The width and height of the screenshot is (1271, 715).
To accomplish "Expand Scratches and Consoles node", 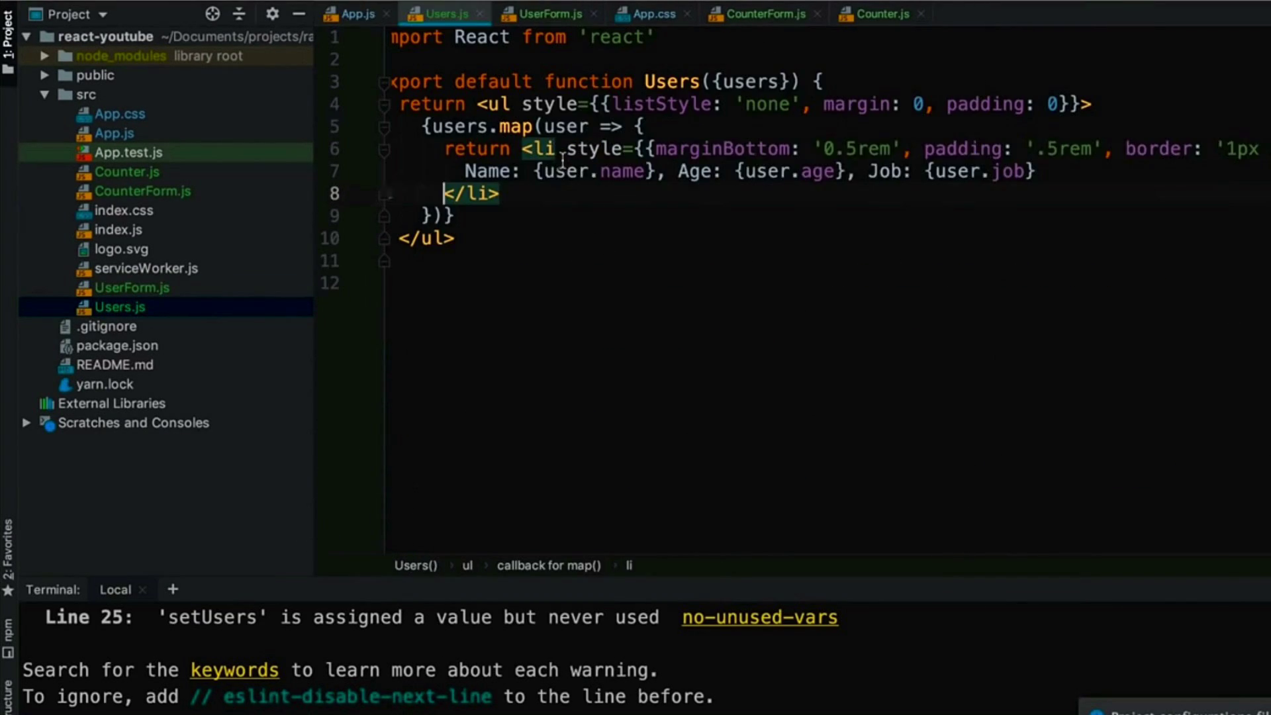I will click(26, 422).
